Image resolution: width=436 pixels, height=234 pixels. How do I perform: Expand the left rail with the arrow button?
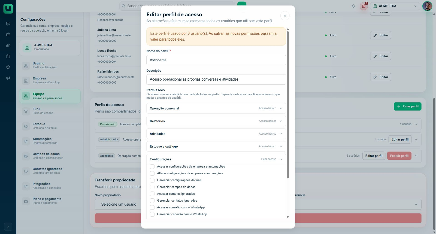8,227
